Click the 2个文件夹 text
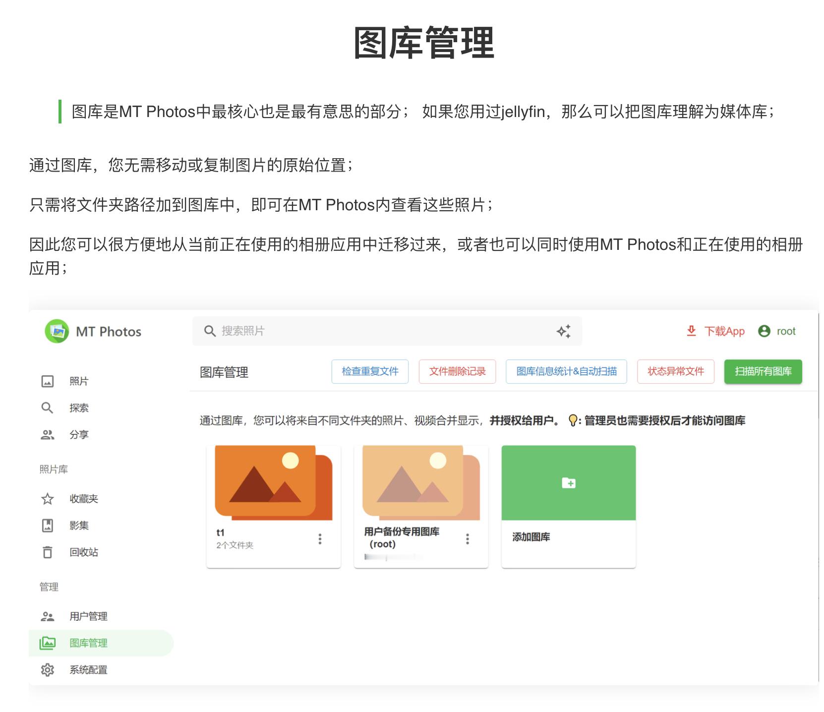Screen dimensions: 824x712 click(235, 545)
